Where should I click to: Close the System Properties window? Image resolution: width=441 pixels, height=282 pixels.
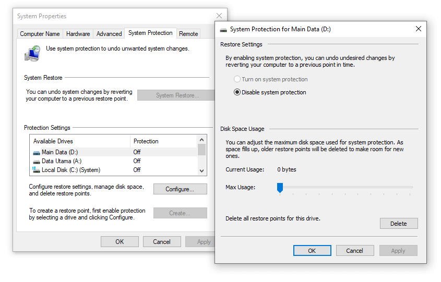click(x=219, y=16)
